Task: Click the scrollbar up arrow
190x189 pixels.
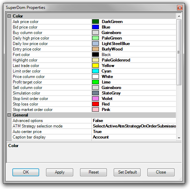Action: pyautogui.click(x=179, y=16)
